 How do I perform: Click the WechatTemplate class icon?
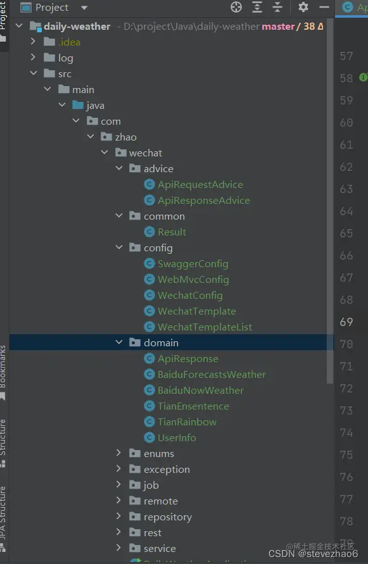pyautogui.click(x=149, y=311)
